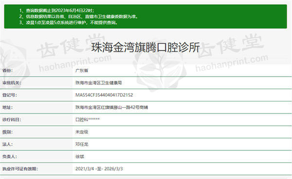Click the 地址 label

[x=7, y=107]
